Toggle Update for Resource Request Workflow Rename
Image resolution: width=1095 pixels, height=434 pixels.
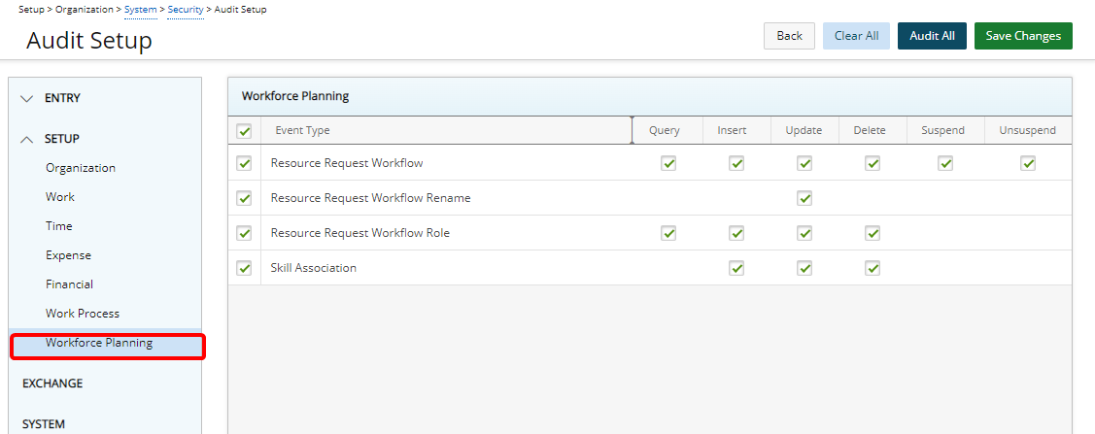(804, 198)
